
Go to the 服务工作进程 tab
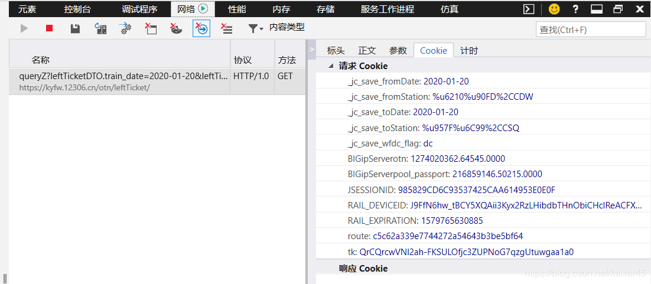[388, 9]
